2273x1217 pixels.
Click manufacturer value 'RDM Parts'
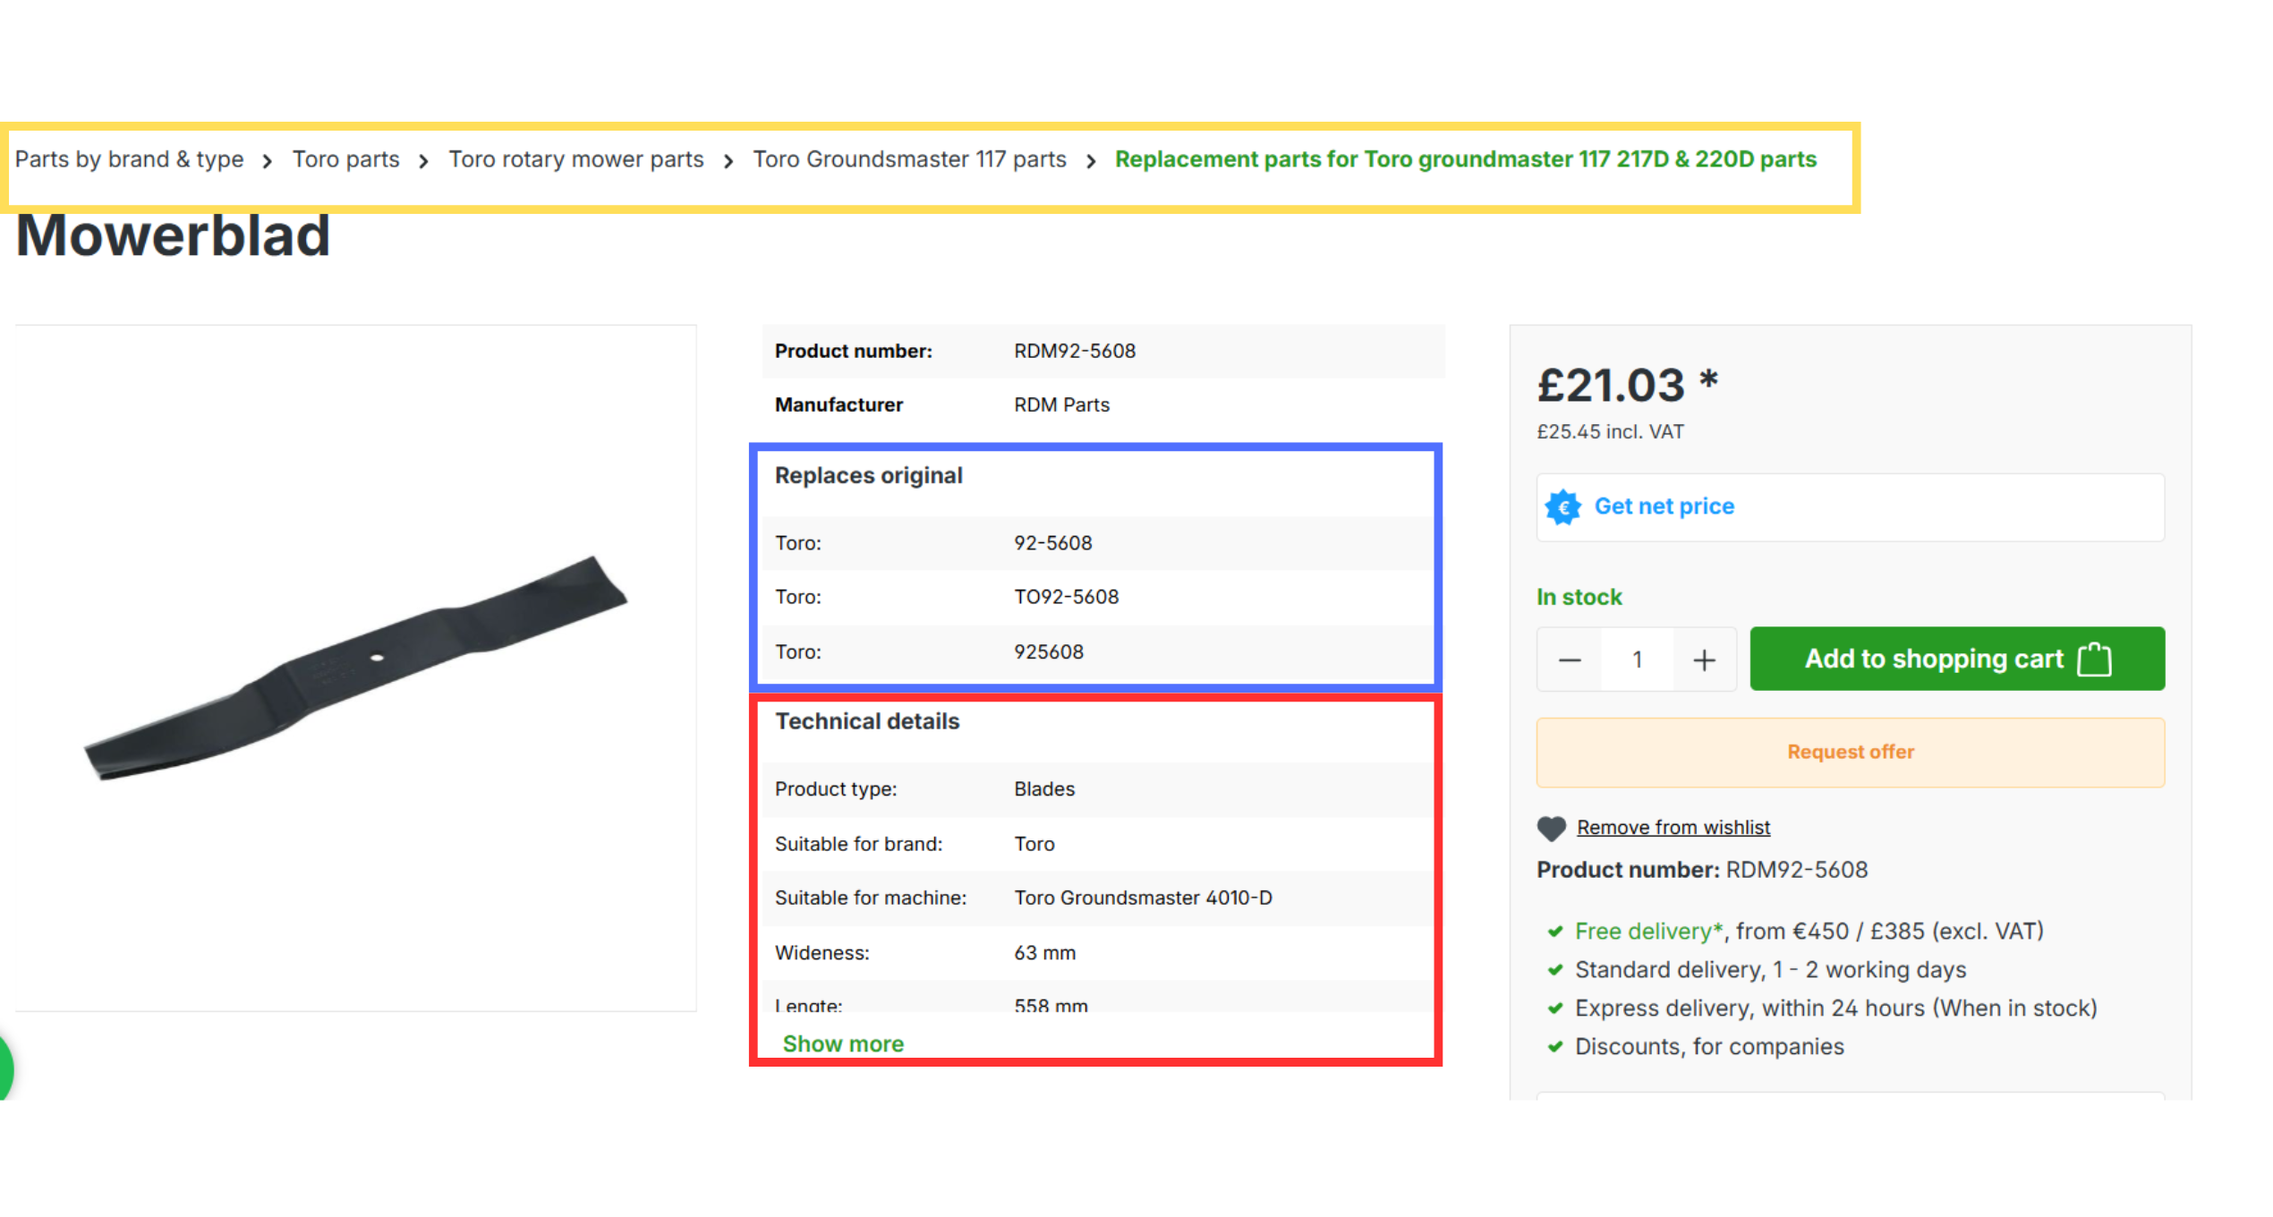(x=1061, y=404)
